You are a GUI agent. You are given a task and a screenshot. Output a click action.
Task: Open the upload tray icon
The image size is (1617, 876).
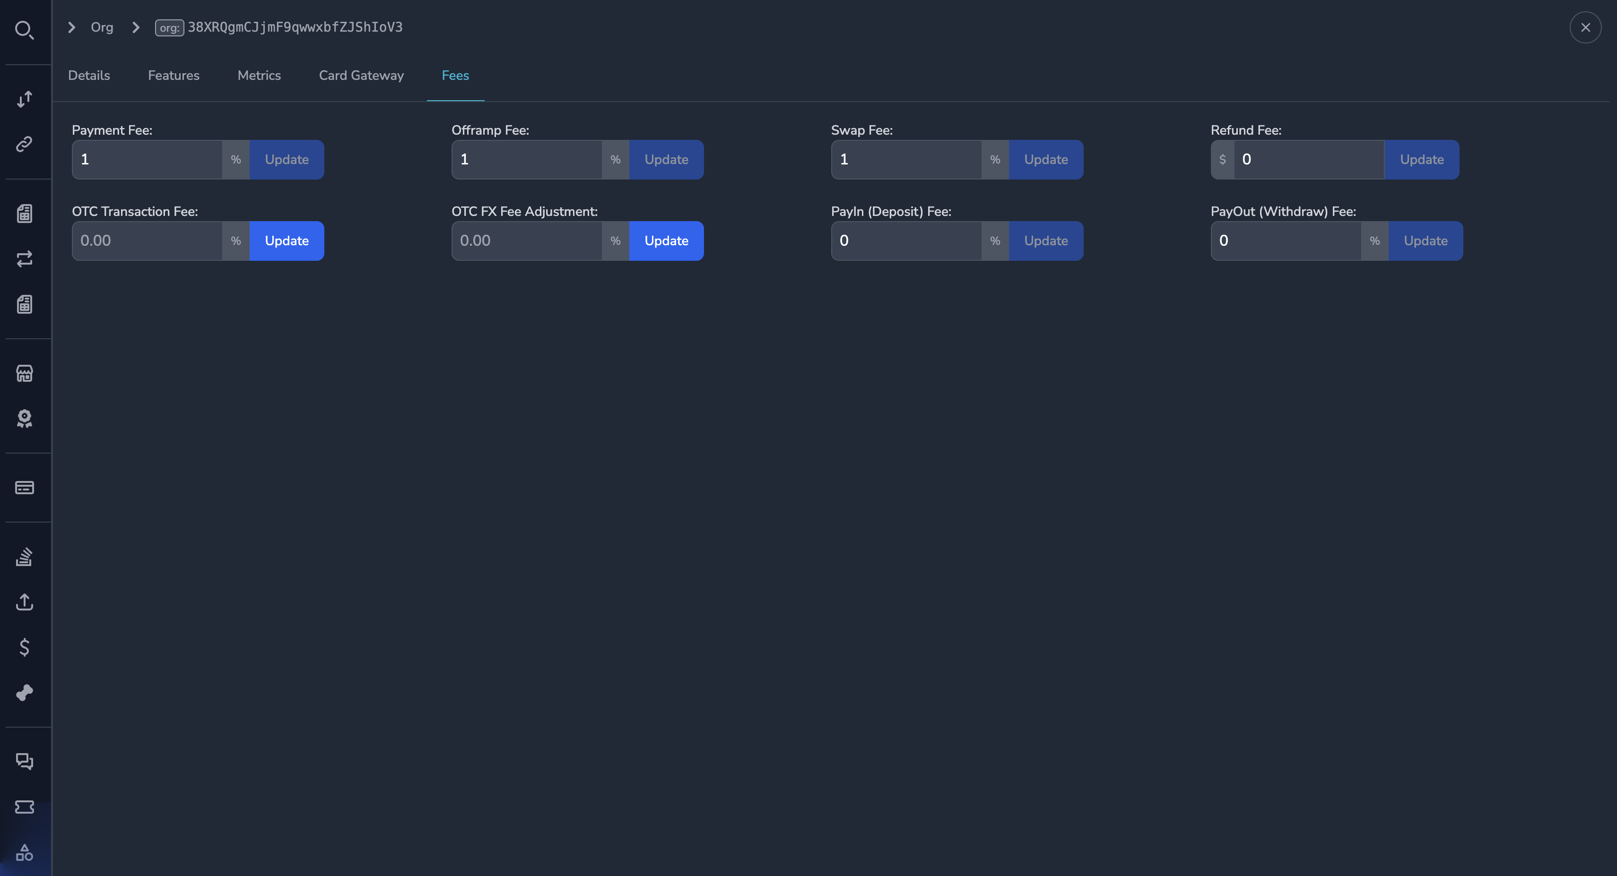(25, 602)
